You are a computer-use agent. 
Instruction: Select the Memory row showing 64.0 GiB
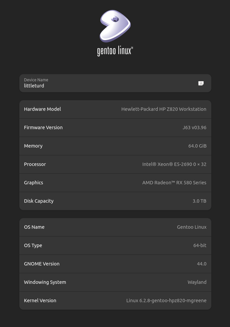pos(115,146)
